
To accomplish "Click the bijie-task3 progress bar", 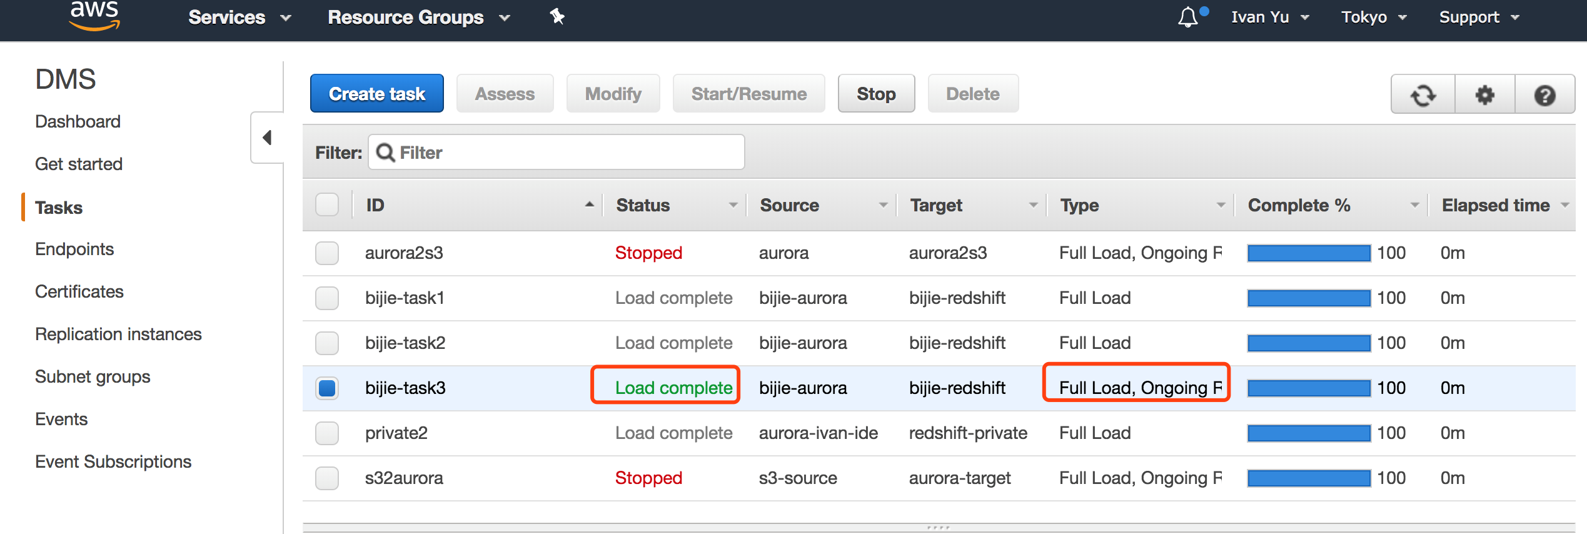I will 1309,388.
